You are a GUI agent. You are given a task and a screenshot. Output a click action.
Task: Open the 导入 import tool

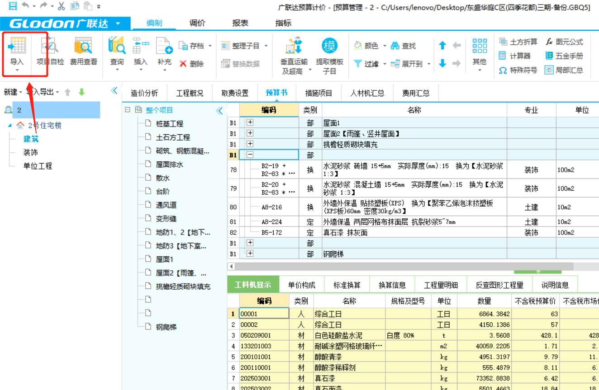17,53
